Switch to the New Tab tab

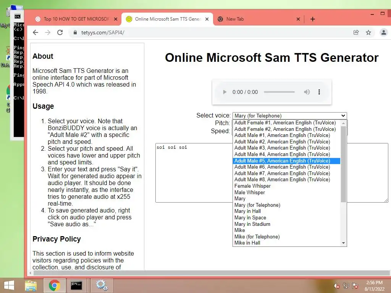pyautogui.click(x=259, y=19)
